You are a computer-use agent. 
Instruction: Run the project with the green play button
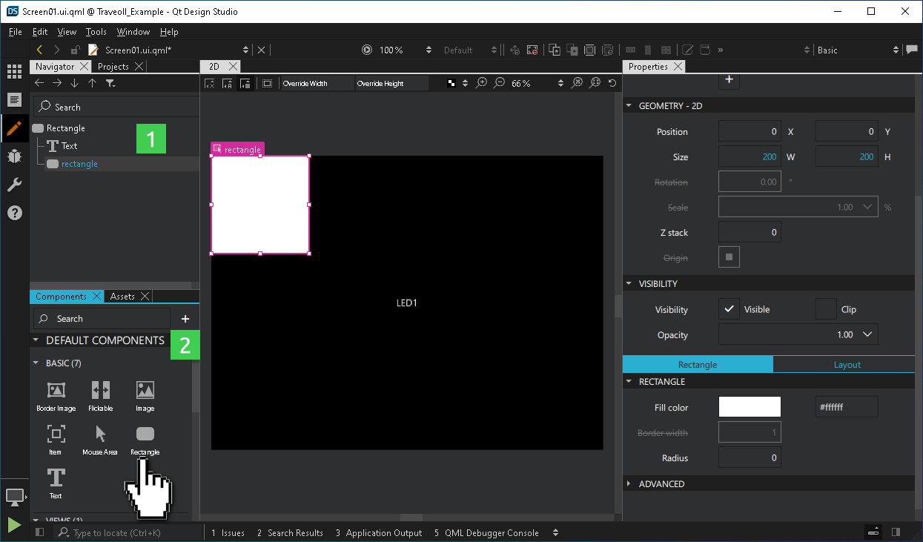tap(13, 525)
